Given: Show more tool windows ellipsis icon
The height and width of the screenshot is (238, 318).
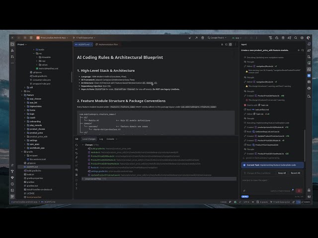Looking at the screenshot, I should point(12,63).
